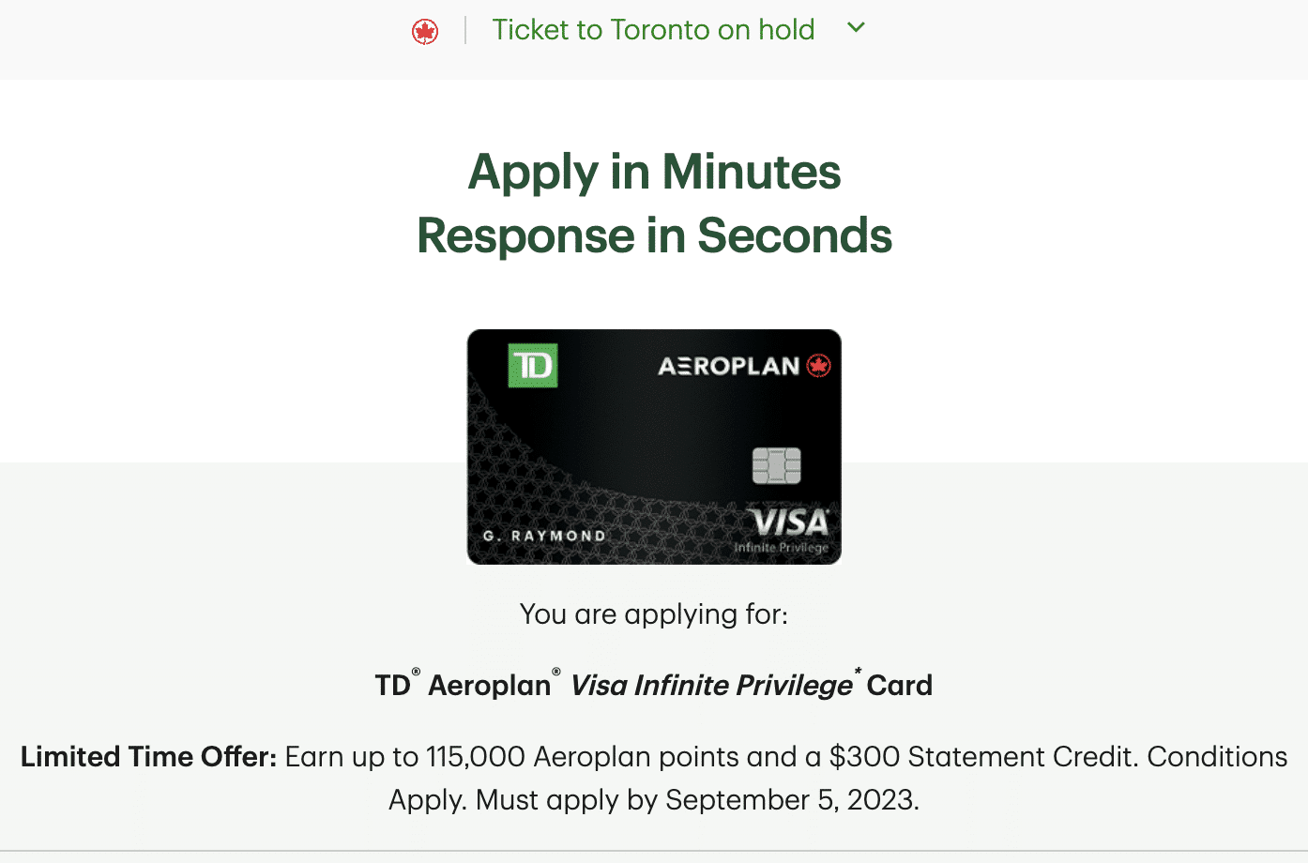Click the Air Canada maple leaf icon in the top bar
The image size is (1308, 863).
[x=425, y=32]
